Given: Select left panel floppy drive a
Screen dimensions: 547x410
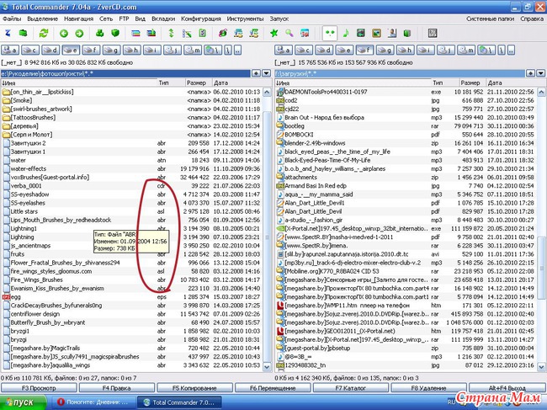Looking at the screenshot, I should pos(10,51).
